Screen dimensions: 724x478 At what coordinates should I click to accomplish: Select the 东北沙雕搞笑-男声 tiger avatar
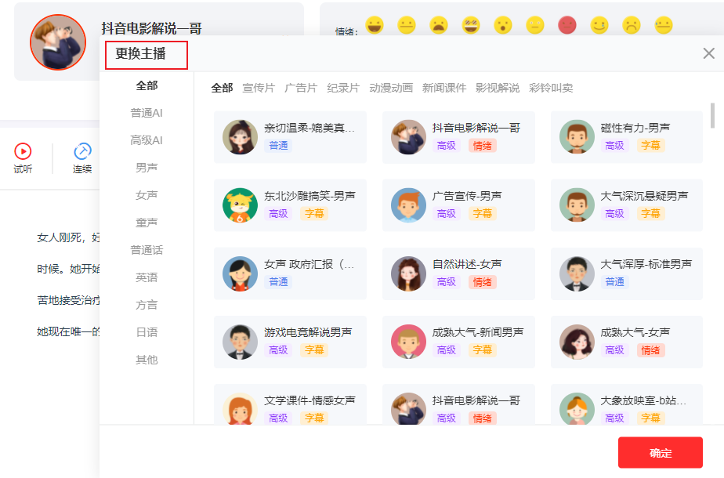click(240, 205)
